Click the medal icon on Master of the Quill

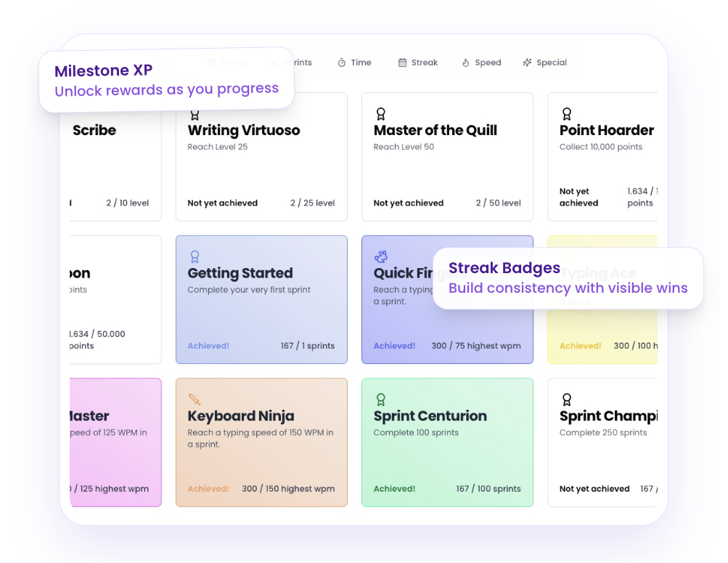click(x=380, y=113)
